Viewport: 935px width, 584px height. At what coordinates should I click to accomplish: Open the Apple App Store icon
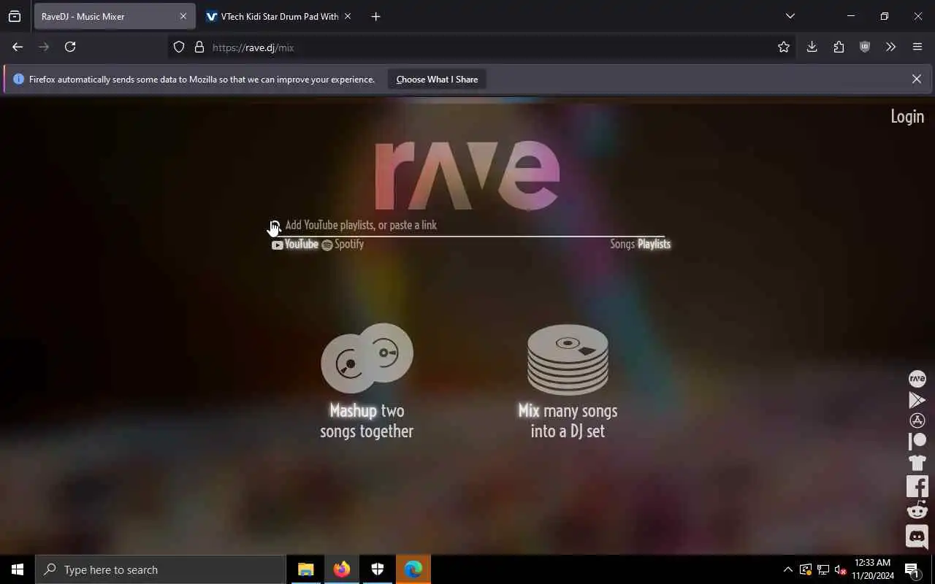click(917, 420)
